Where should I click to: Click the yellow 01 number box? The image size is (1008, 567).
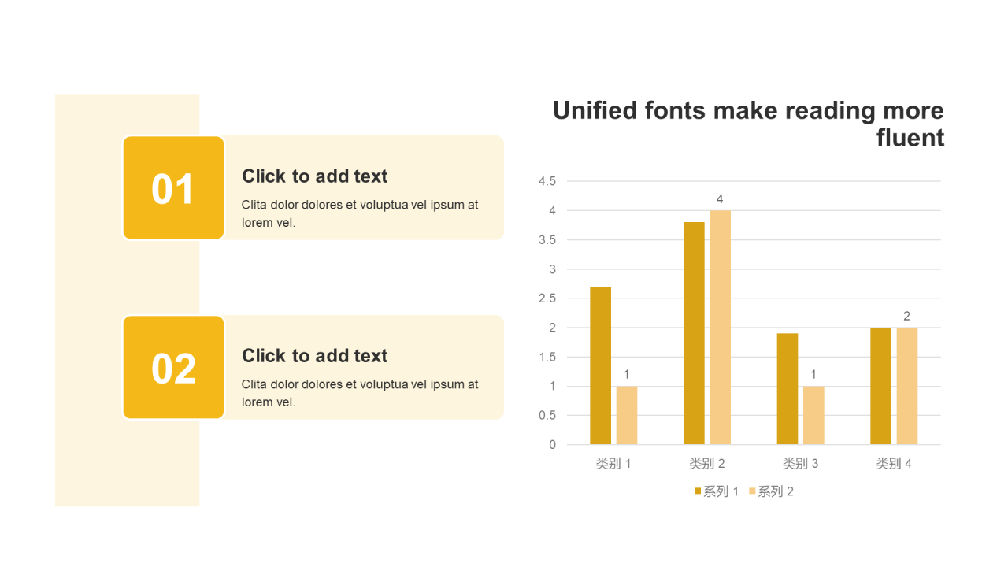[x=173, y=188]
